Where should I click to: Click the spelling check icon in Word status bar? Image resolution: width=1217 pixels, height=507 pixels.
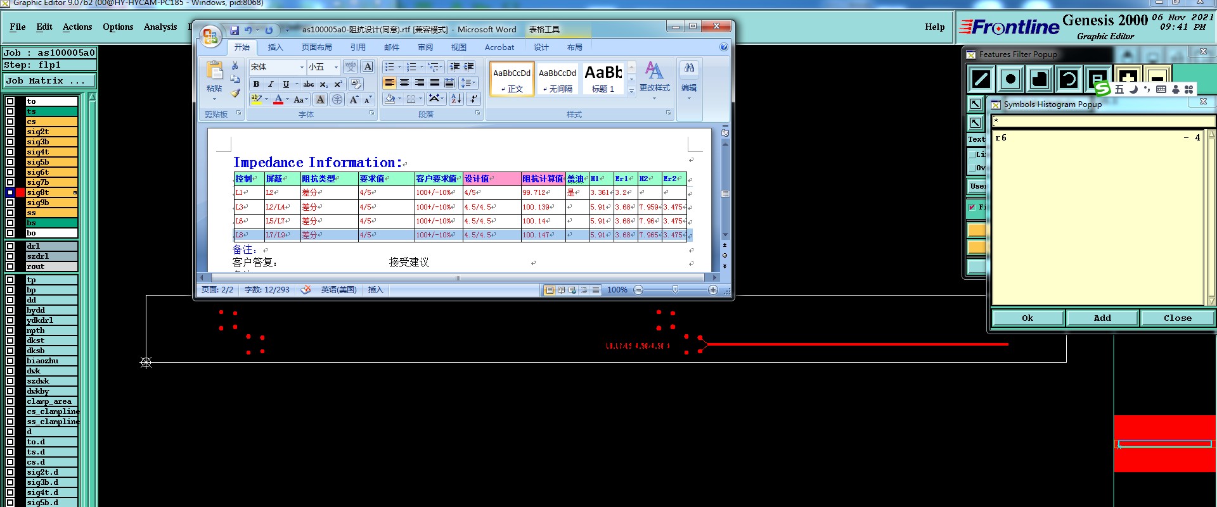(x=306, y=290)
